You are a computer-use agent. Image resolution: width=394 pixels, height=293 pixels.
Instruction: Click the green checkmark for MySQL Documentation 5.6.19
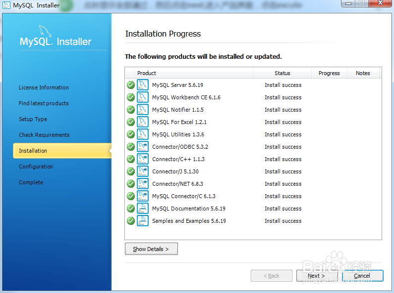coord(131,209)
